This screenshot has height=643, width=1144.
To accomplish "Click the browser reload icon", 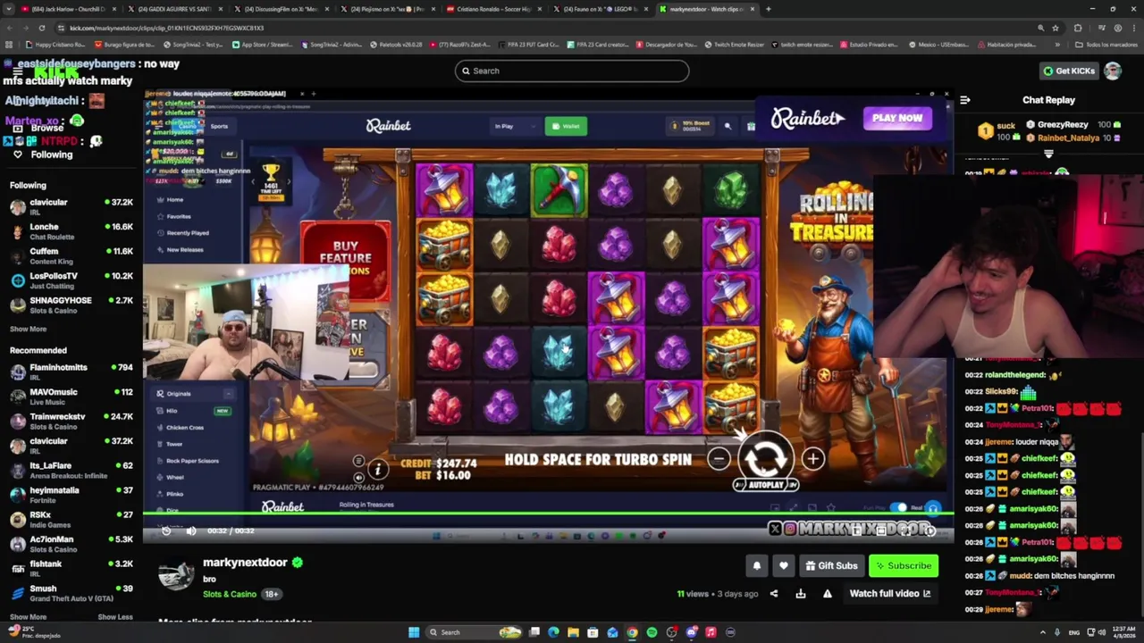I will 42,28.
